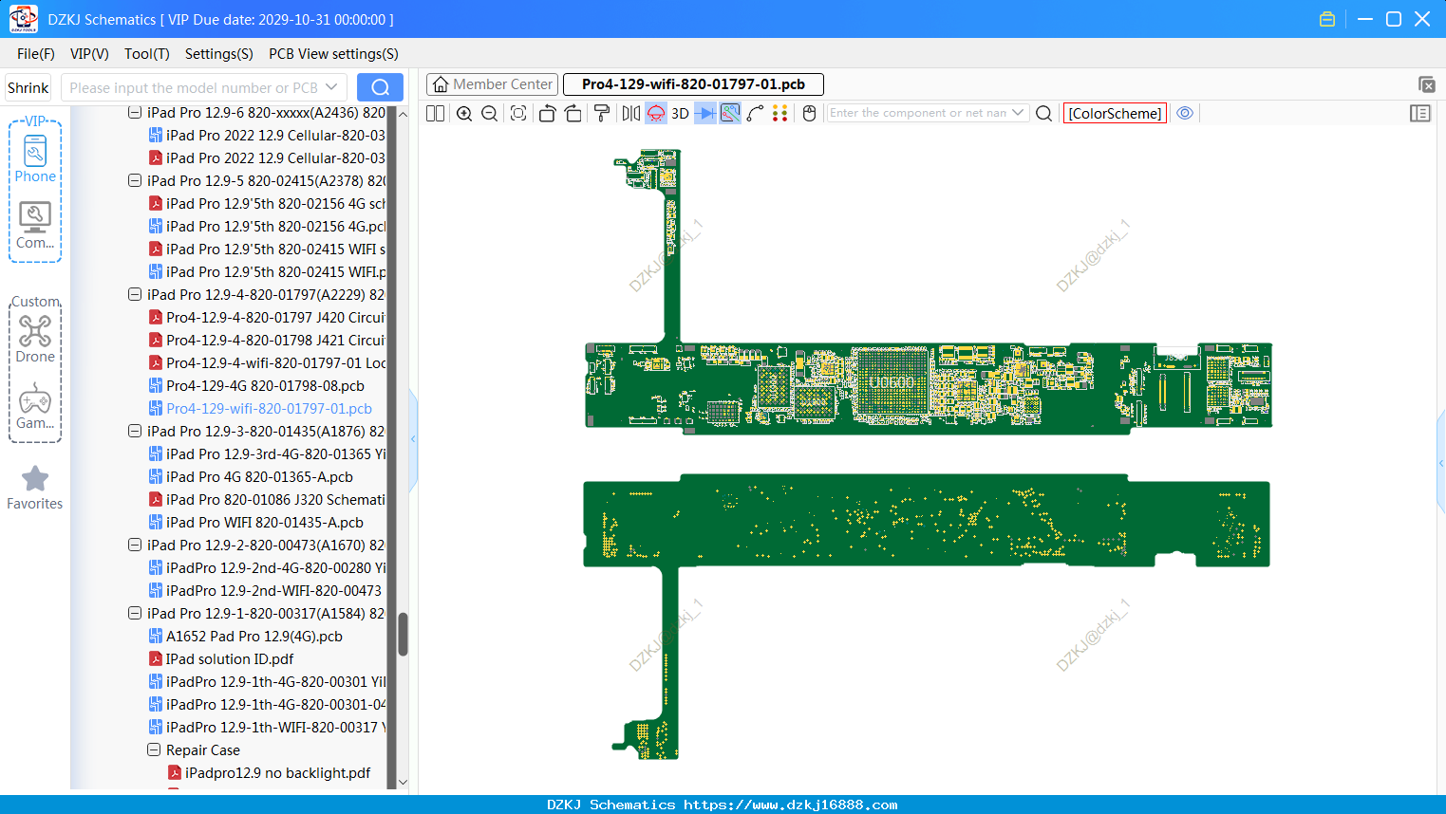
Task: Mirror the PCB board horizontally
Action: tap(631, 113)
